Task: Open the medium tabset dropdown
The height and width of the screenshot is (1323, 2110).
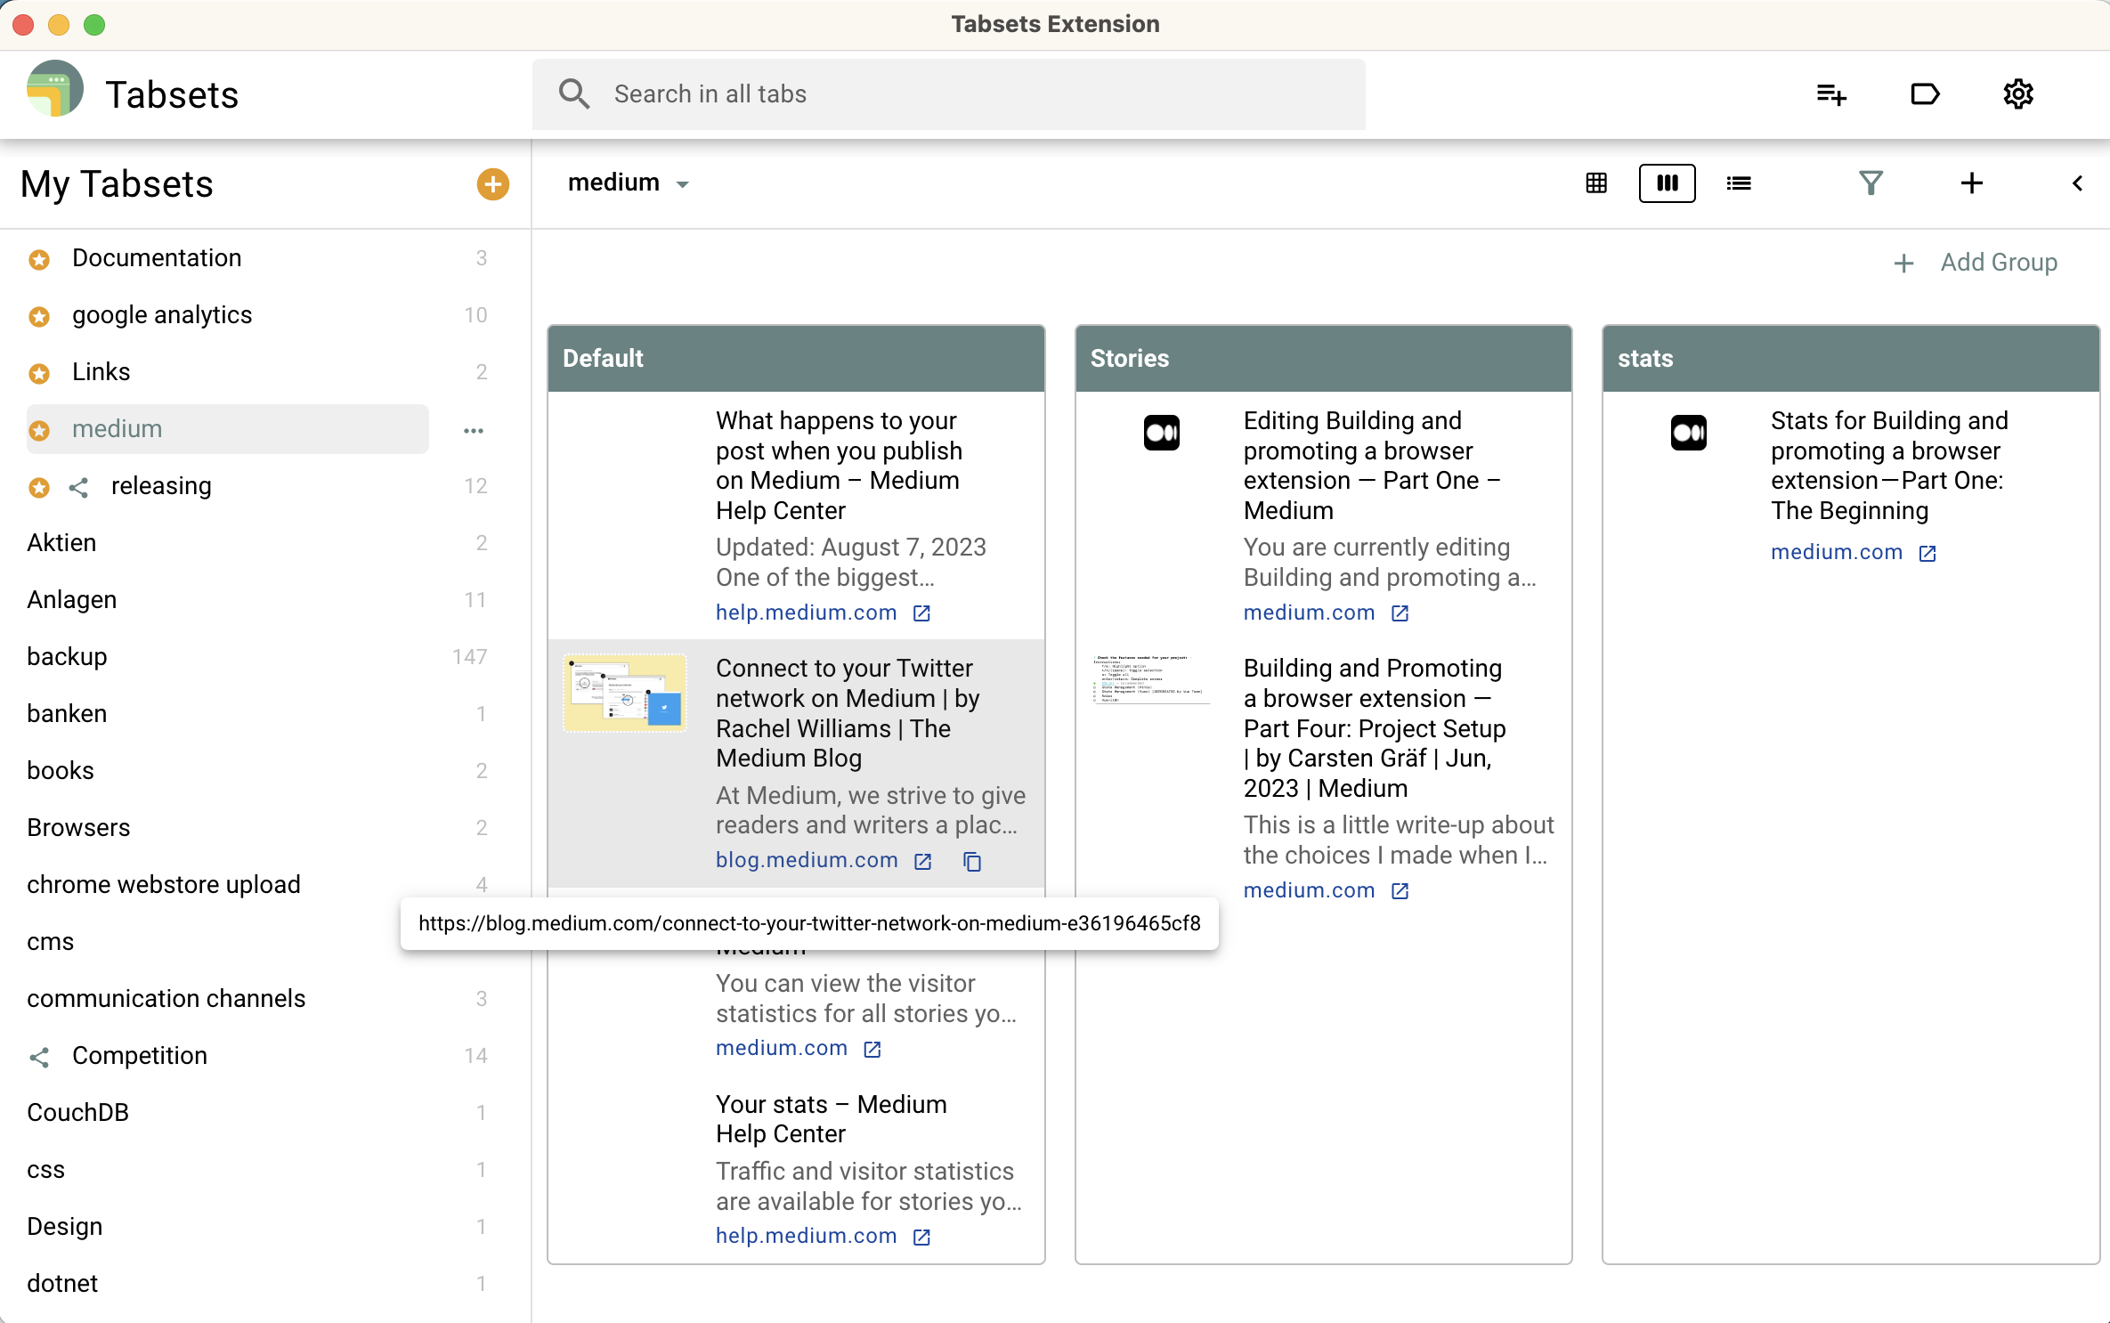Action: point(683,184)
